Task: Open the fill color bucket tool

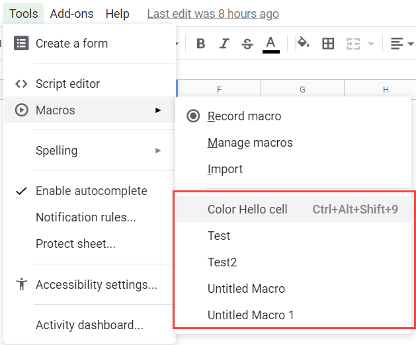Action: click(303, 43)
